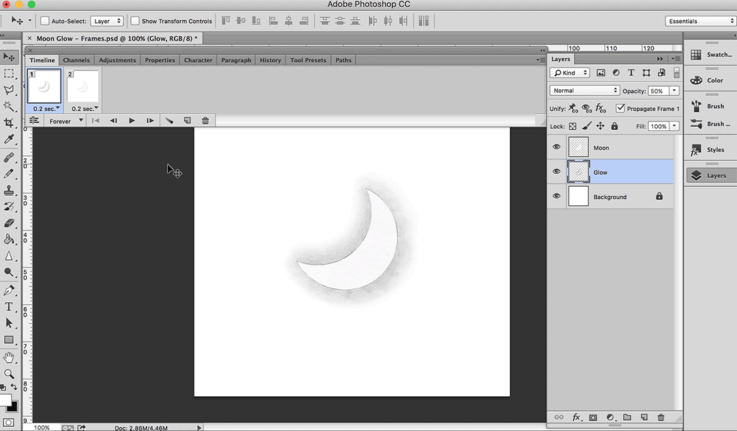Screen dimensions: 737x431
Task: Play the timeline animation
Action: (x=132, y=121)
